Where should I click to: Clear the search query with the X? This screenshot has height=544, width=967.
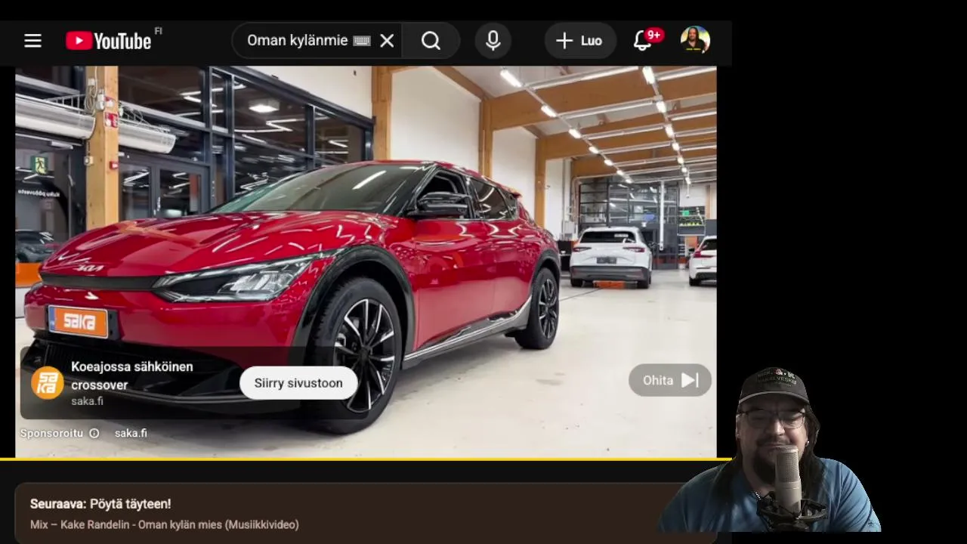click(x=387, y=41)
